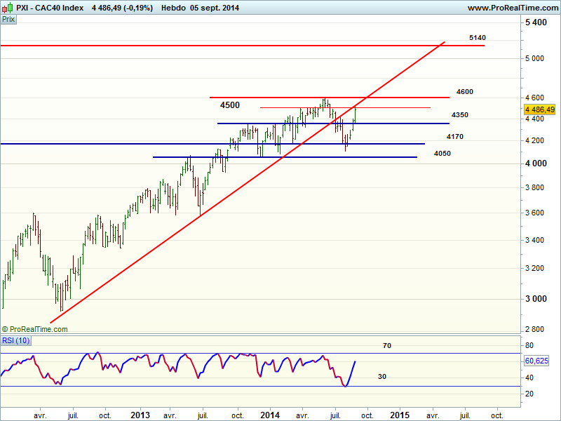The height and width of the screenshot is (421, 561).
Task: Click the RSI 30 oversold label
Action: [382, 376]
